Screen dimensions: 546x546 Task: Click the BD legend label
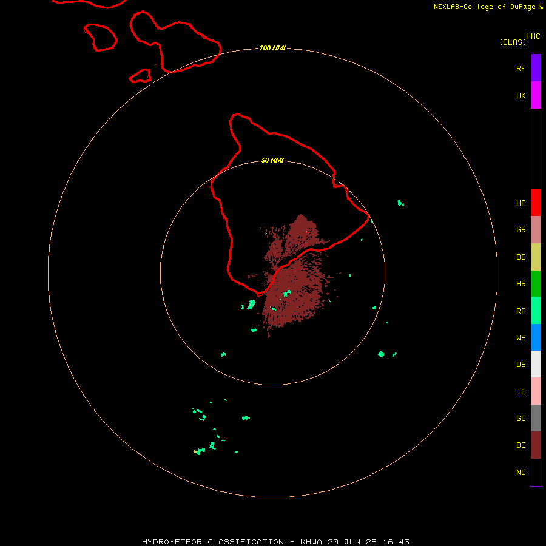coord(521,257)
